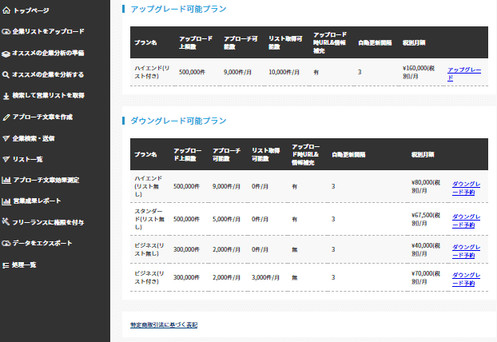Open 営業成果レポート in the sidebar
This screenshot has width=497, height=342.
(37, 201)
